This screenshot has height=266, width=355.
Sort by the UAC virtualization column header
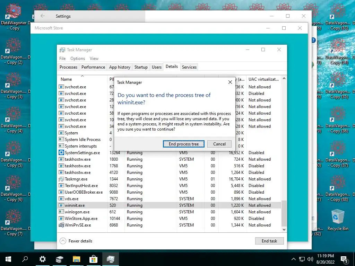(x=263, y=79)
